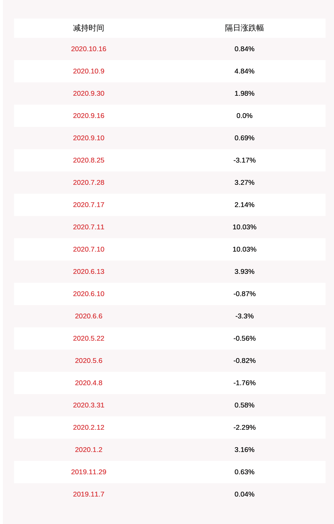Click the 2020.9.30 date entry

pyautogui.click(x=88, y=94)
